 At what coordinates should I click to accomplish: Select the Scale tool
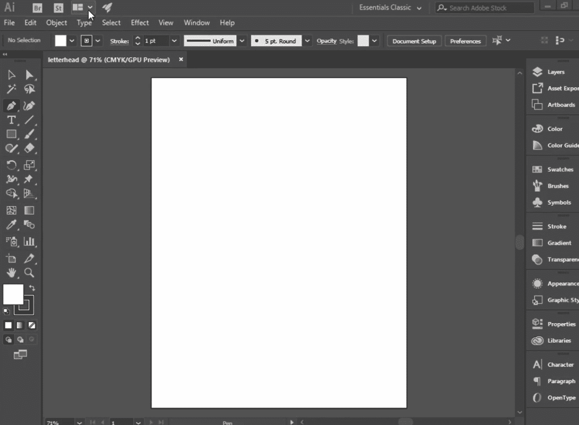(29, 165)
